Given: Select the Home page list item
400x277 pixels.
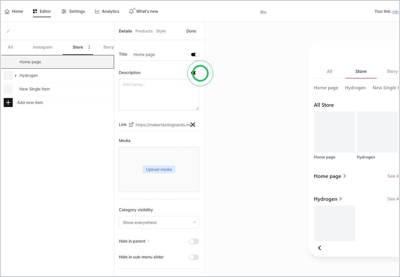Looking at the screenshot, I should (x=58, y=62).
